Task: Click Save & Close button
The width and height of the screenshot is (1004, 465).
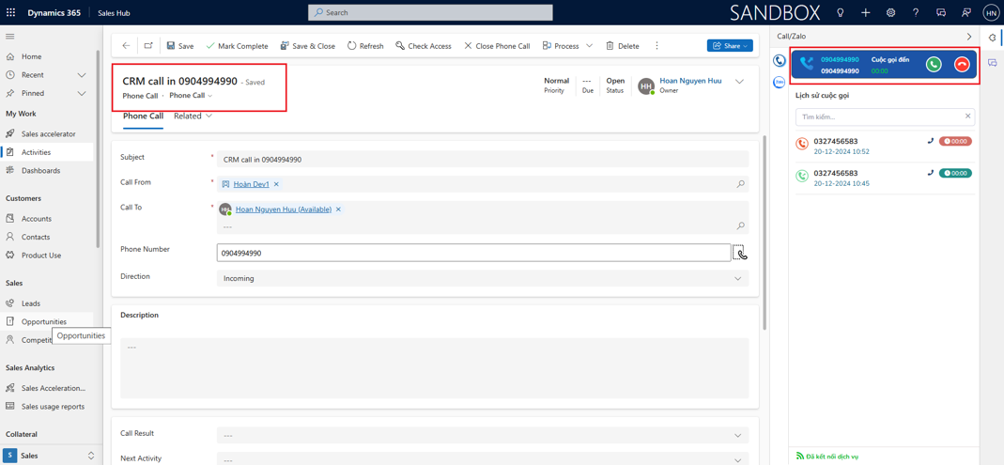Action: pyautogui.click(x=307, y=46)
